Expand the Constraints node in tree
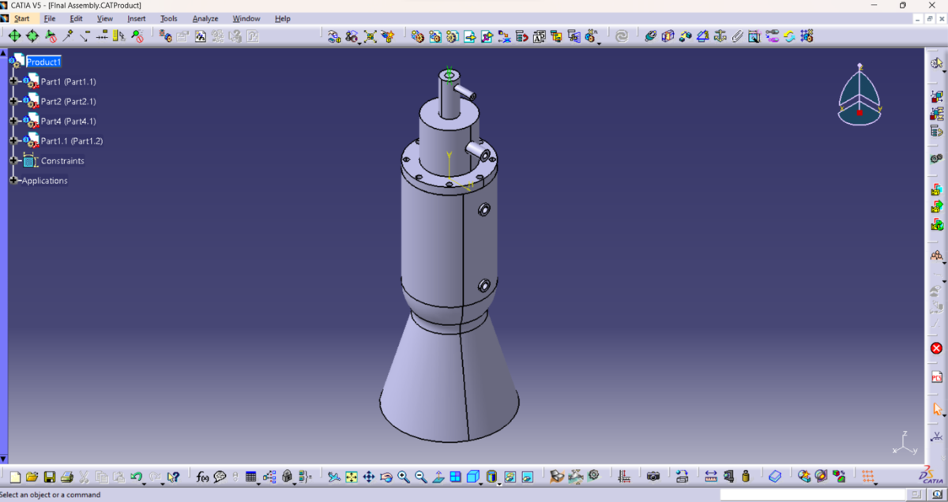 tap(13, 161)
